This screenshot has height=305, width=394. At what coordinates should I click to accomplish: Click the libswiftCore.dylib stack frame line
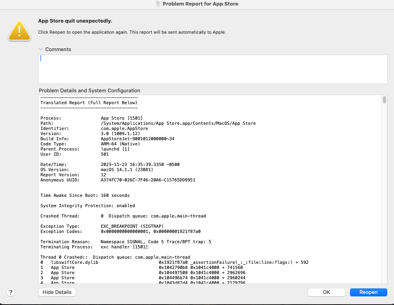pyautogui.click(x=175, y=262)
